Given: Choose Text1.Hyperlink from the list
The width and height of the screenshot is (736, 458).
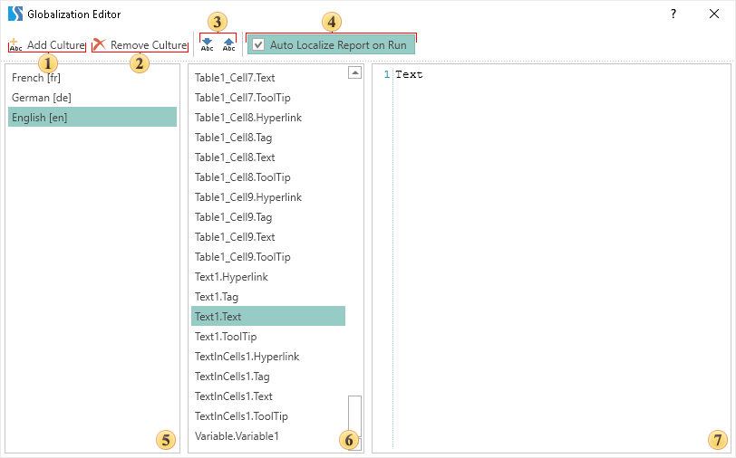Looking at the screenshot, I should (x=231, y=277).
